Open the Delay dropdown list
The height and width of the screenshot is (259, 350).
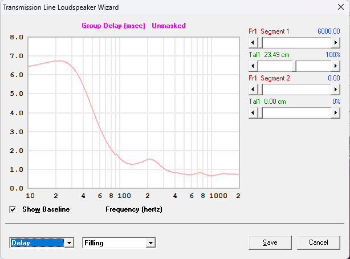[x=69, y=243]
